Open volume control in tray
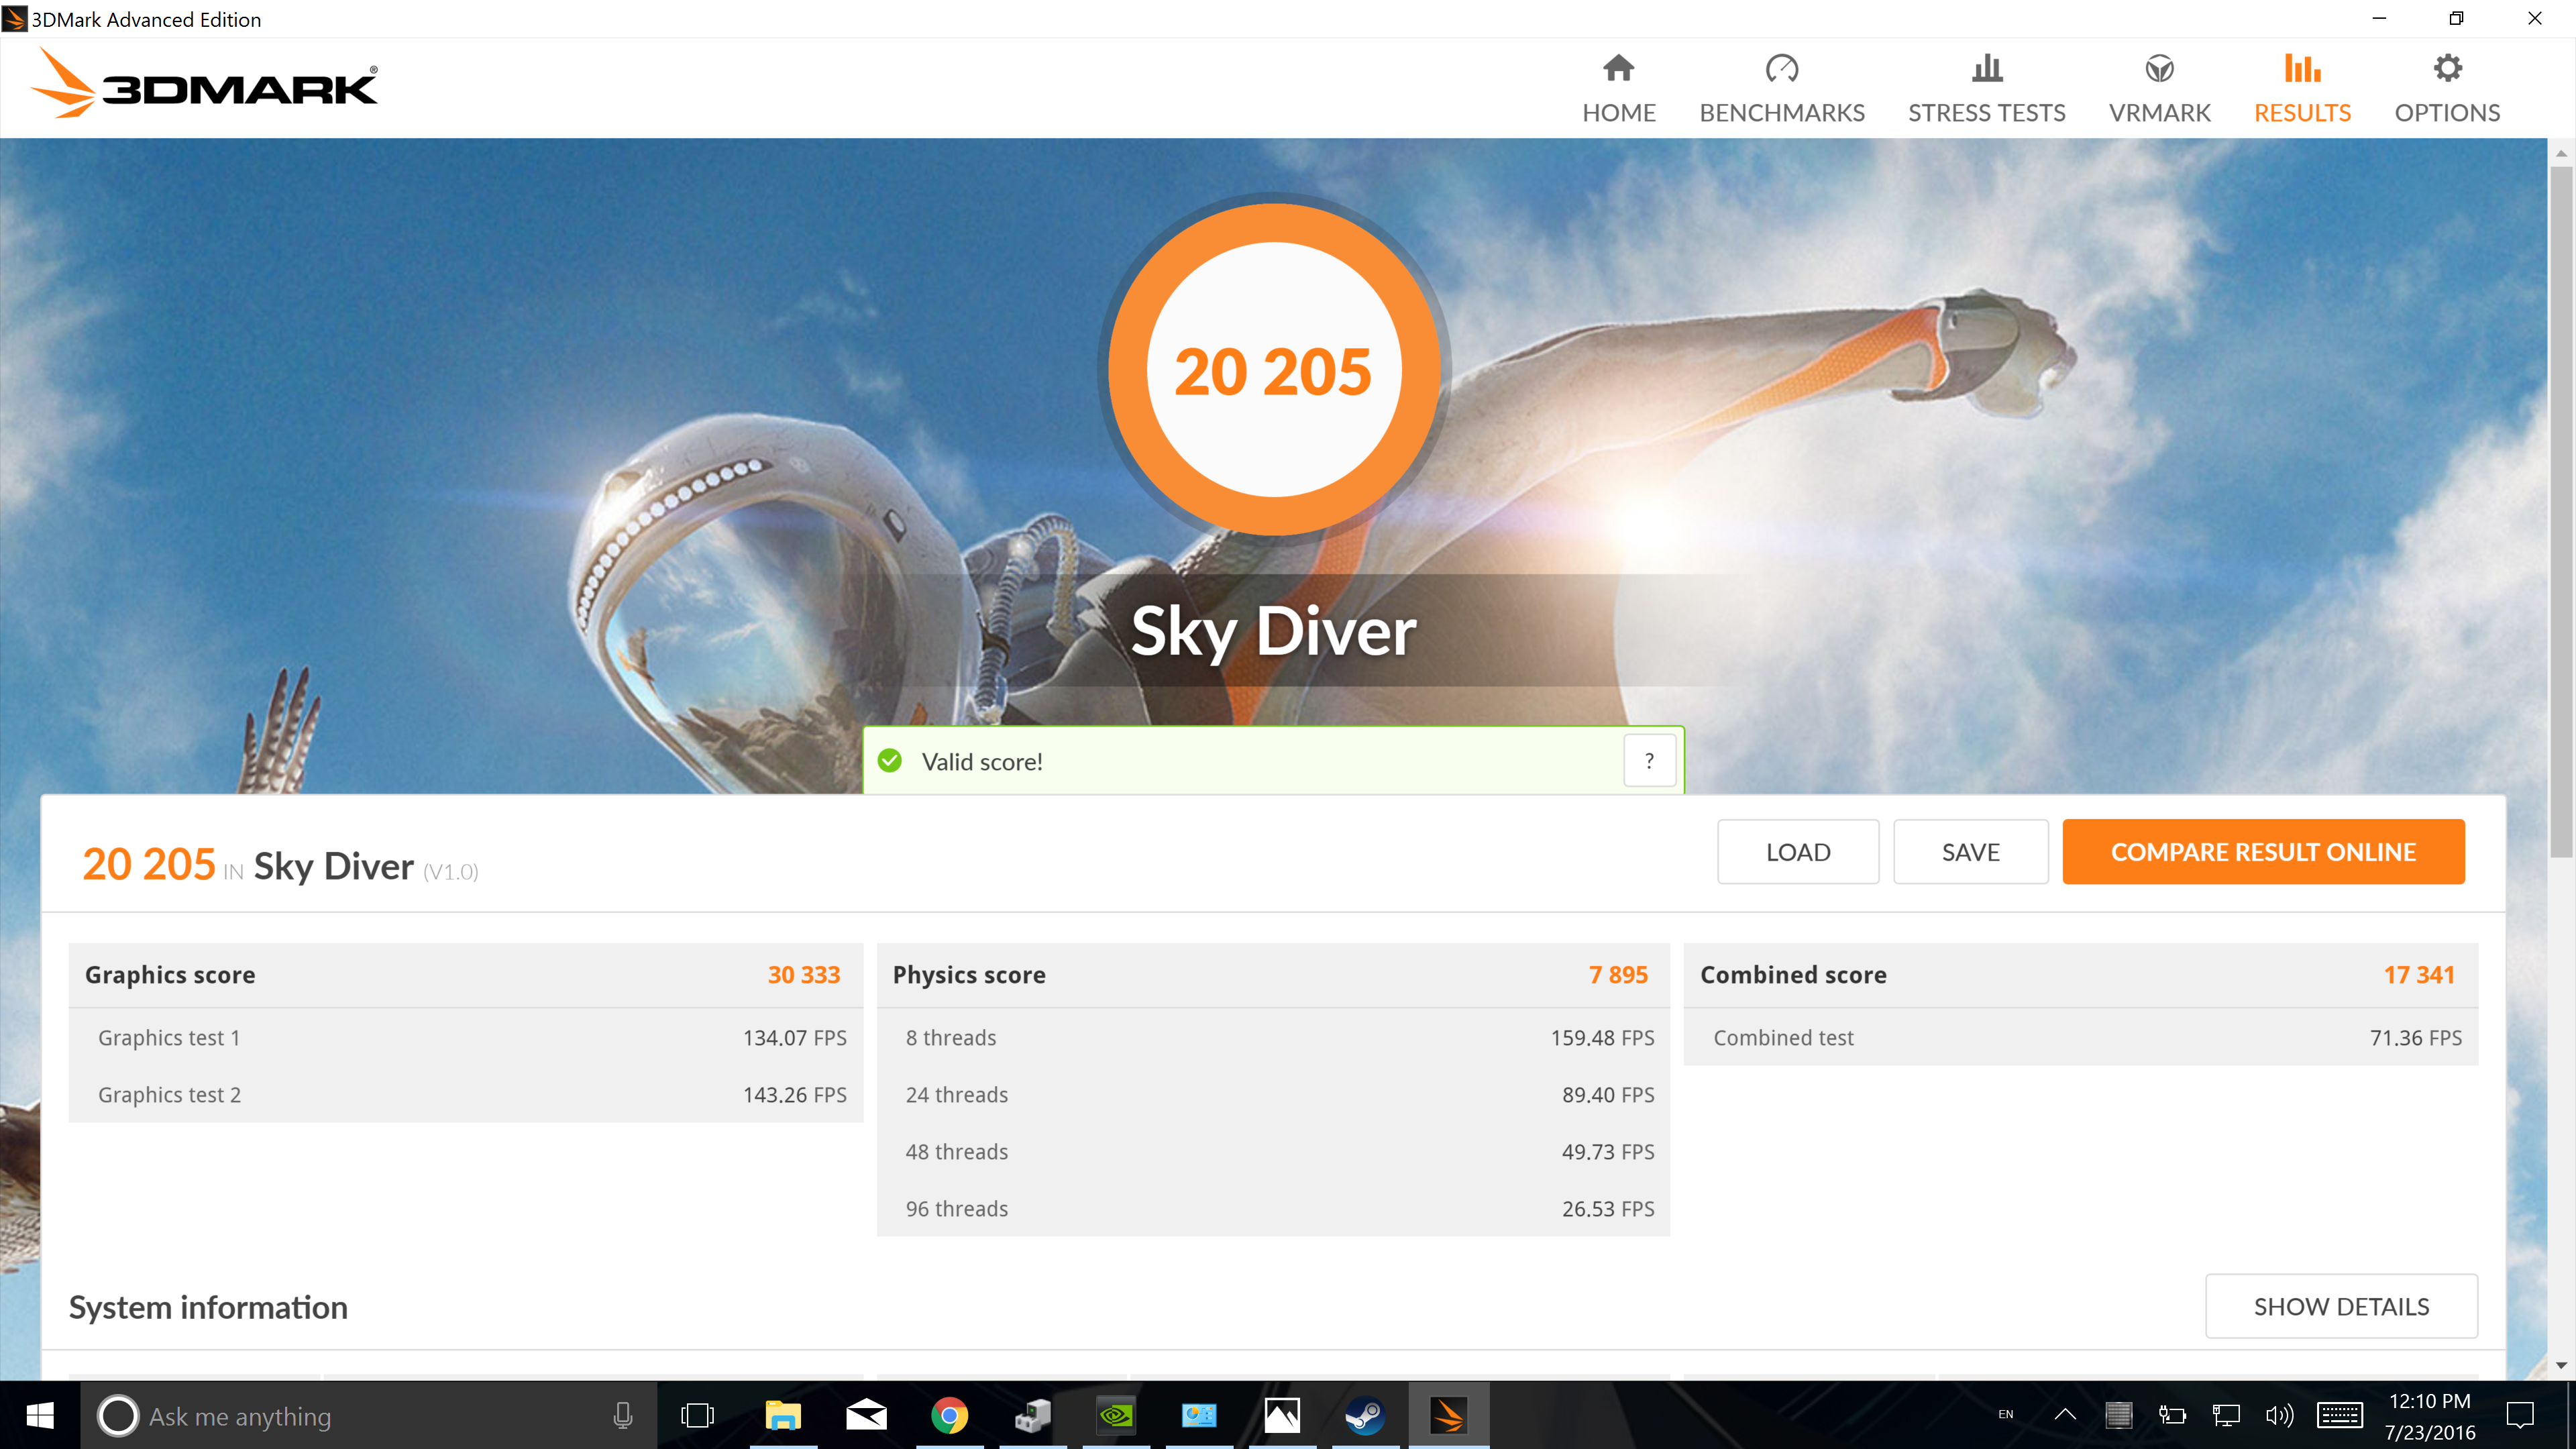This screenshot has width=2576, height=1449. click(2279, 1414)
